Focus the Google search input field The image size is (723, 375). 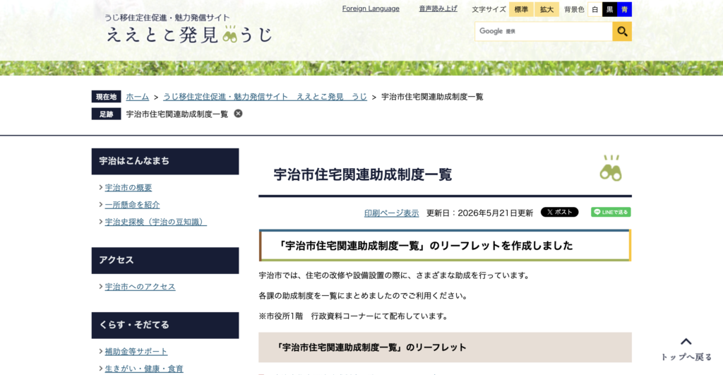coord(544,31)
